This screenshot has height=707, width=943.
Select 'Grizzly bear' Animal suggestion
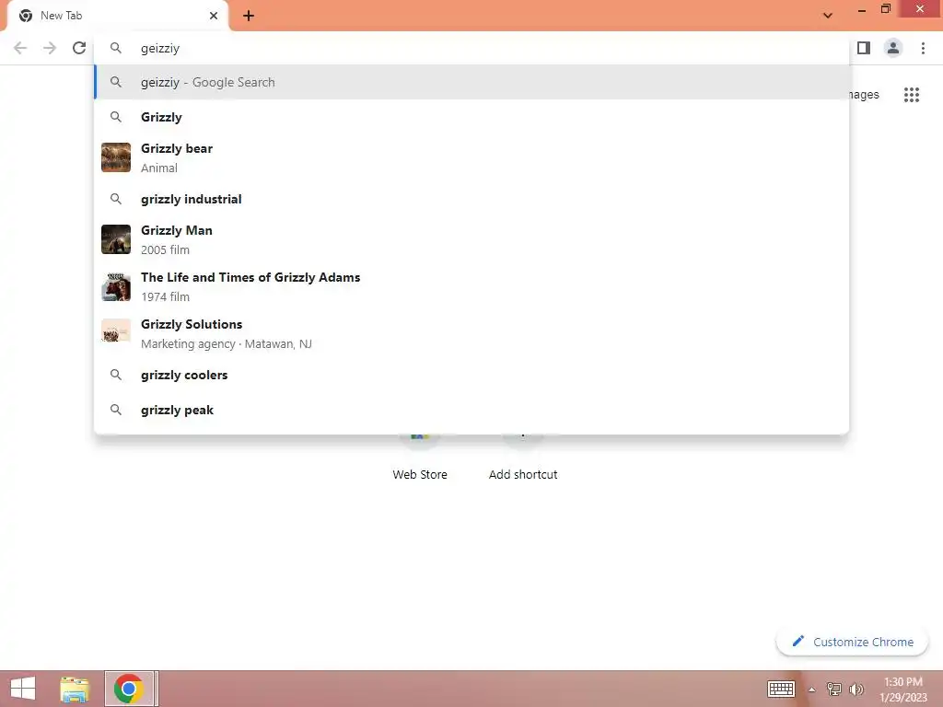(472, 157)
